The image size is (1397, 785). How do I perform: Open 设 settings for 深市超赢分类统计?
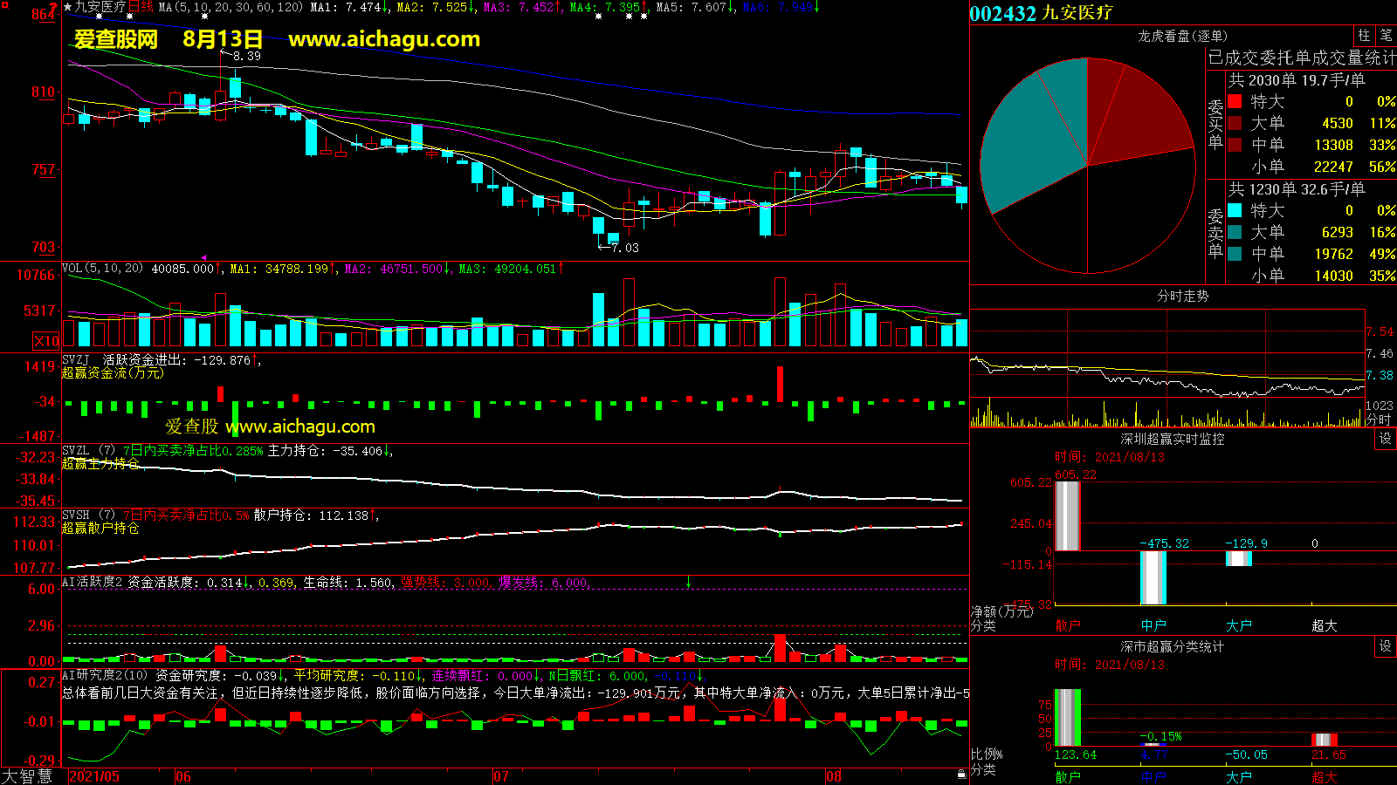(1385, 646)
